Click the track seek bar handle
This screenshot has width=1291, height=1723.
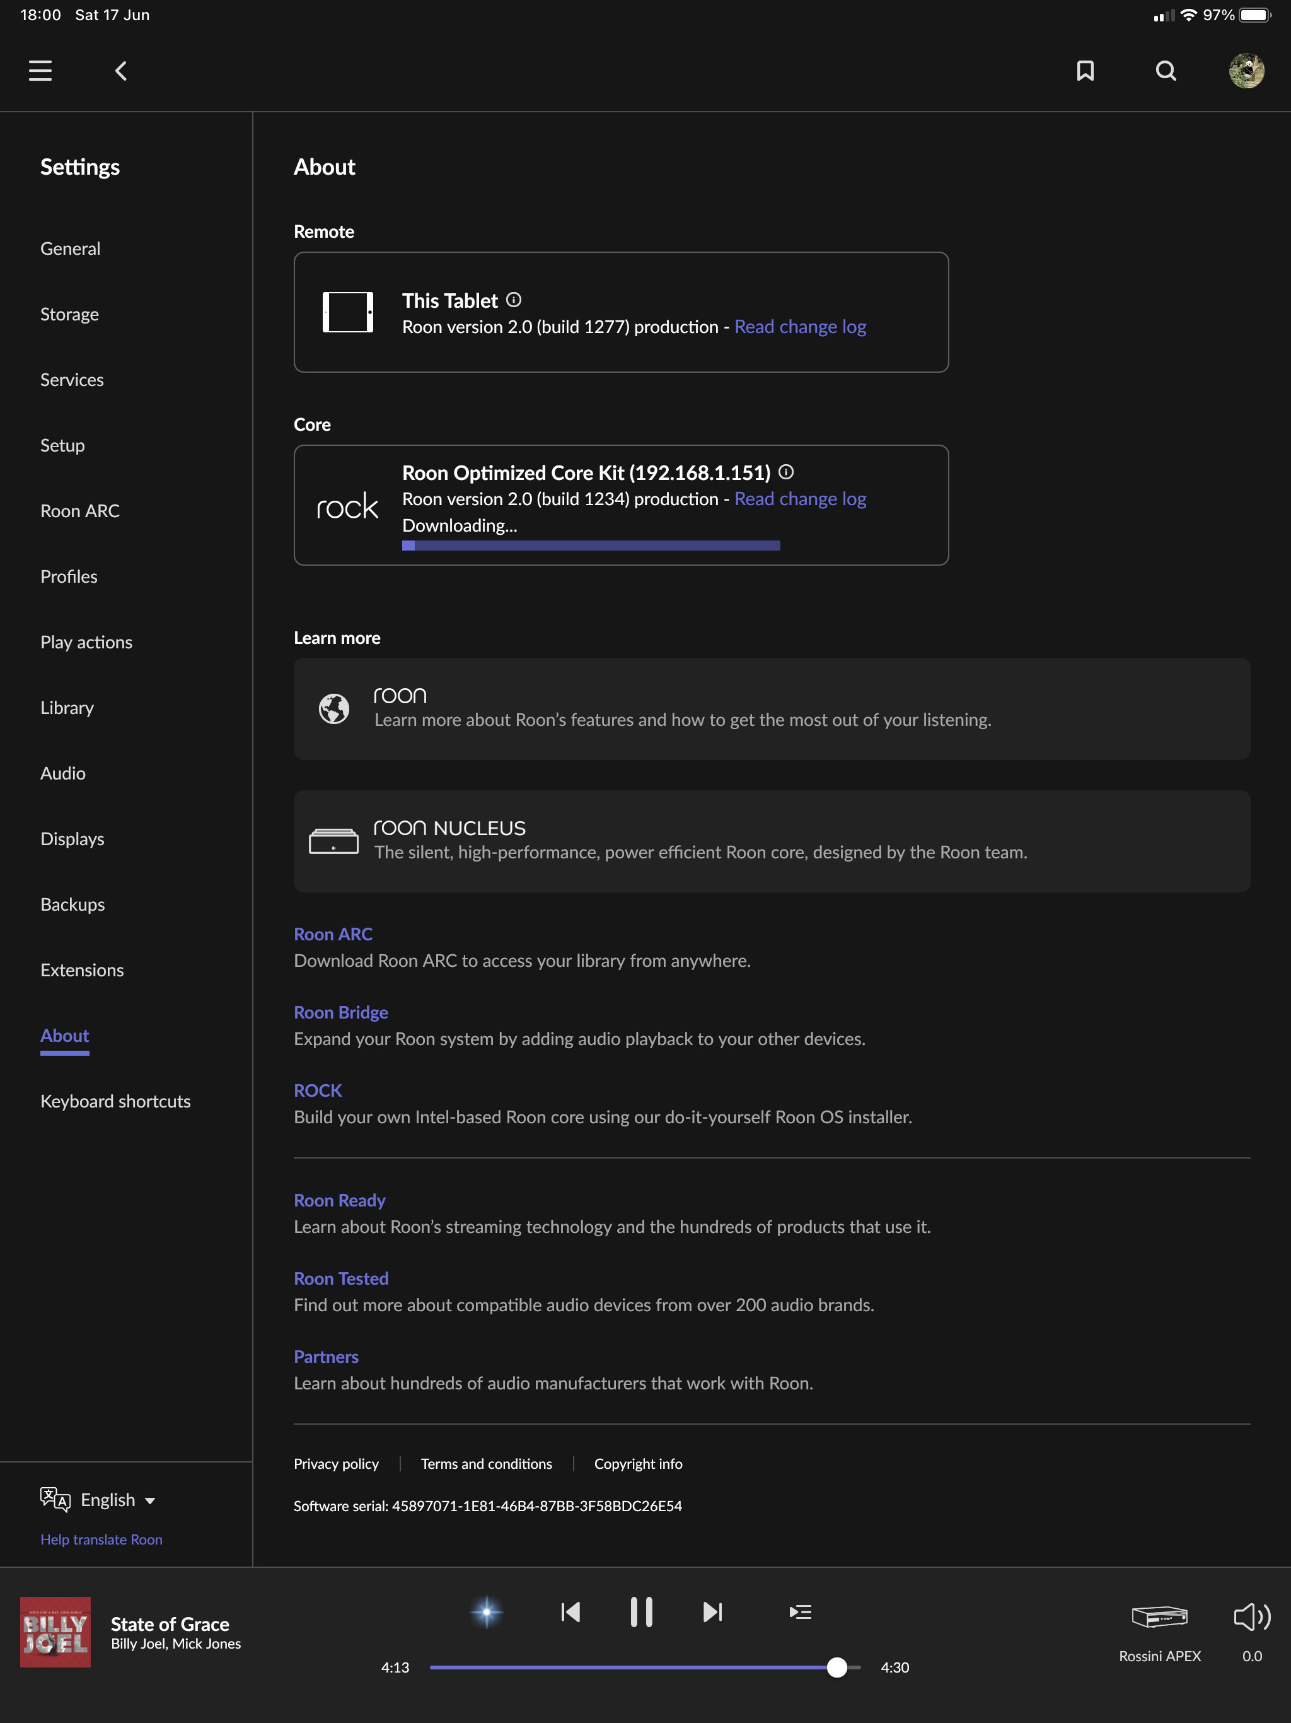[x=837, y=1667]
